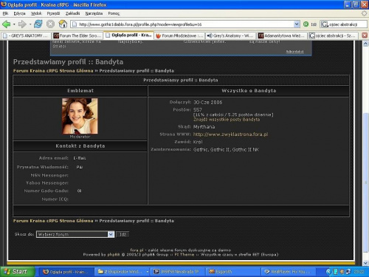This screenshot has height=277, width=369.
Task: Click the fora.pl footer link
Action: click(x=137, y=250)
